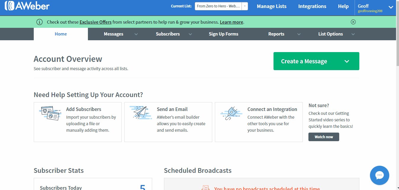This screenshot has width=399, height=190.
Task: Click the plug Connect an Integration icon
Action: pos(231,113)
